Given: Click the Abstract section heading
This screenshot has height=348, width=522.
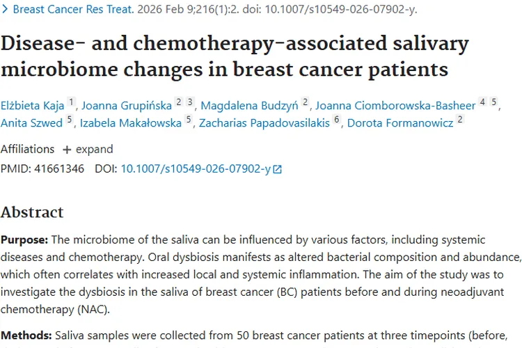Looking at the screenshot, I should point(32,212).
